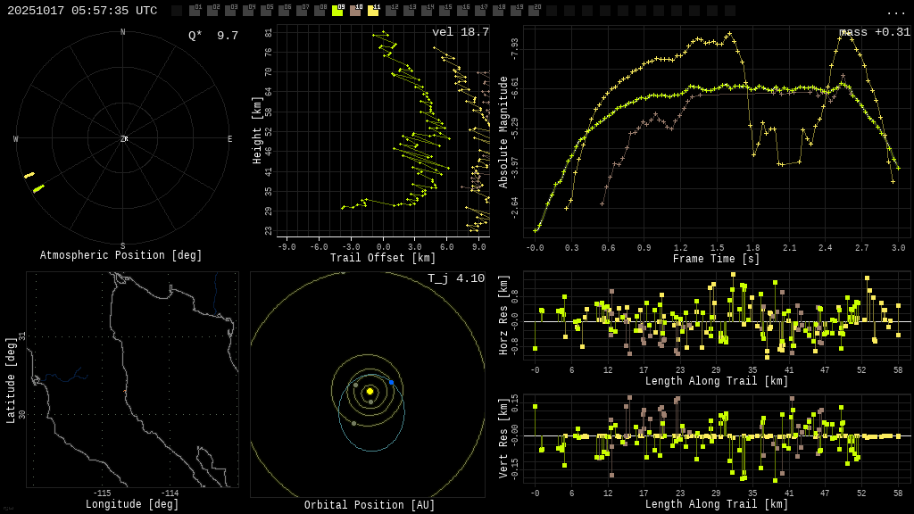Click the Q* 9.7 value in polar panel
Screen dimensions: 914x514
point(212,36)
